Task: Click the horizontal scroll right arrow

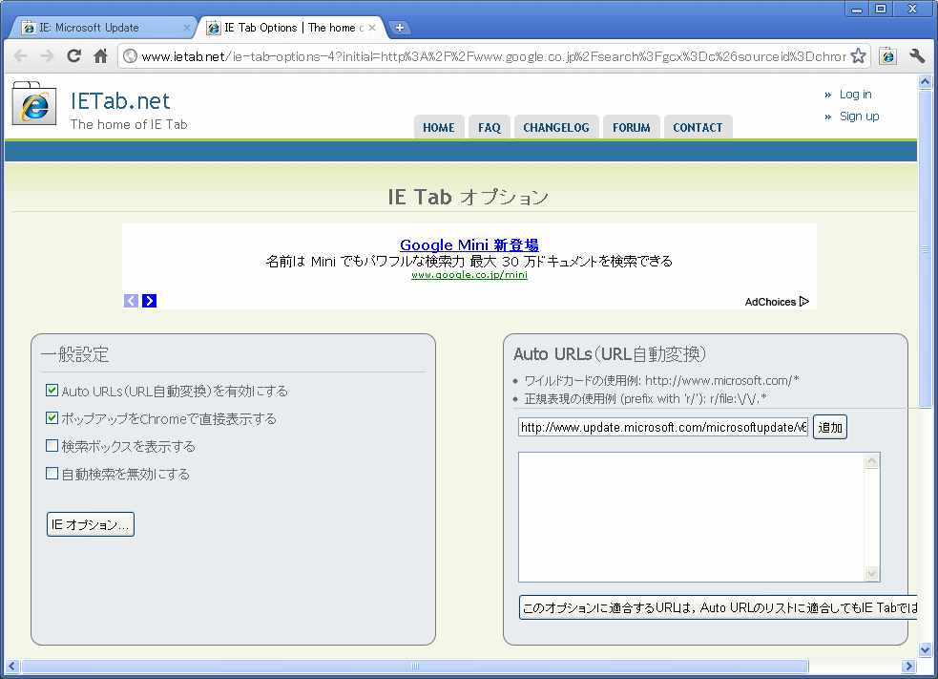Action: pyautogui.click(x=909, y=666)
